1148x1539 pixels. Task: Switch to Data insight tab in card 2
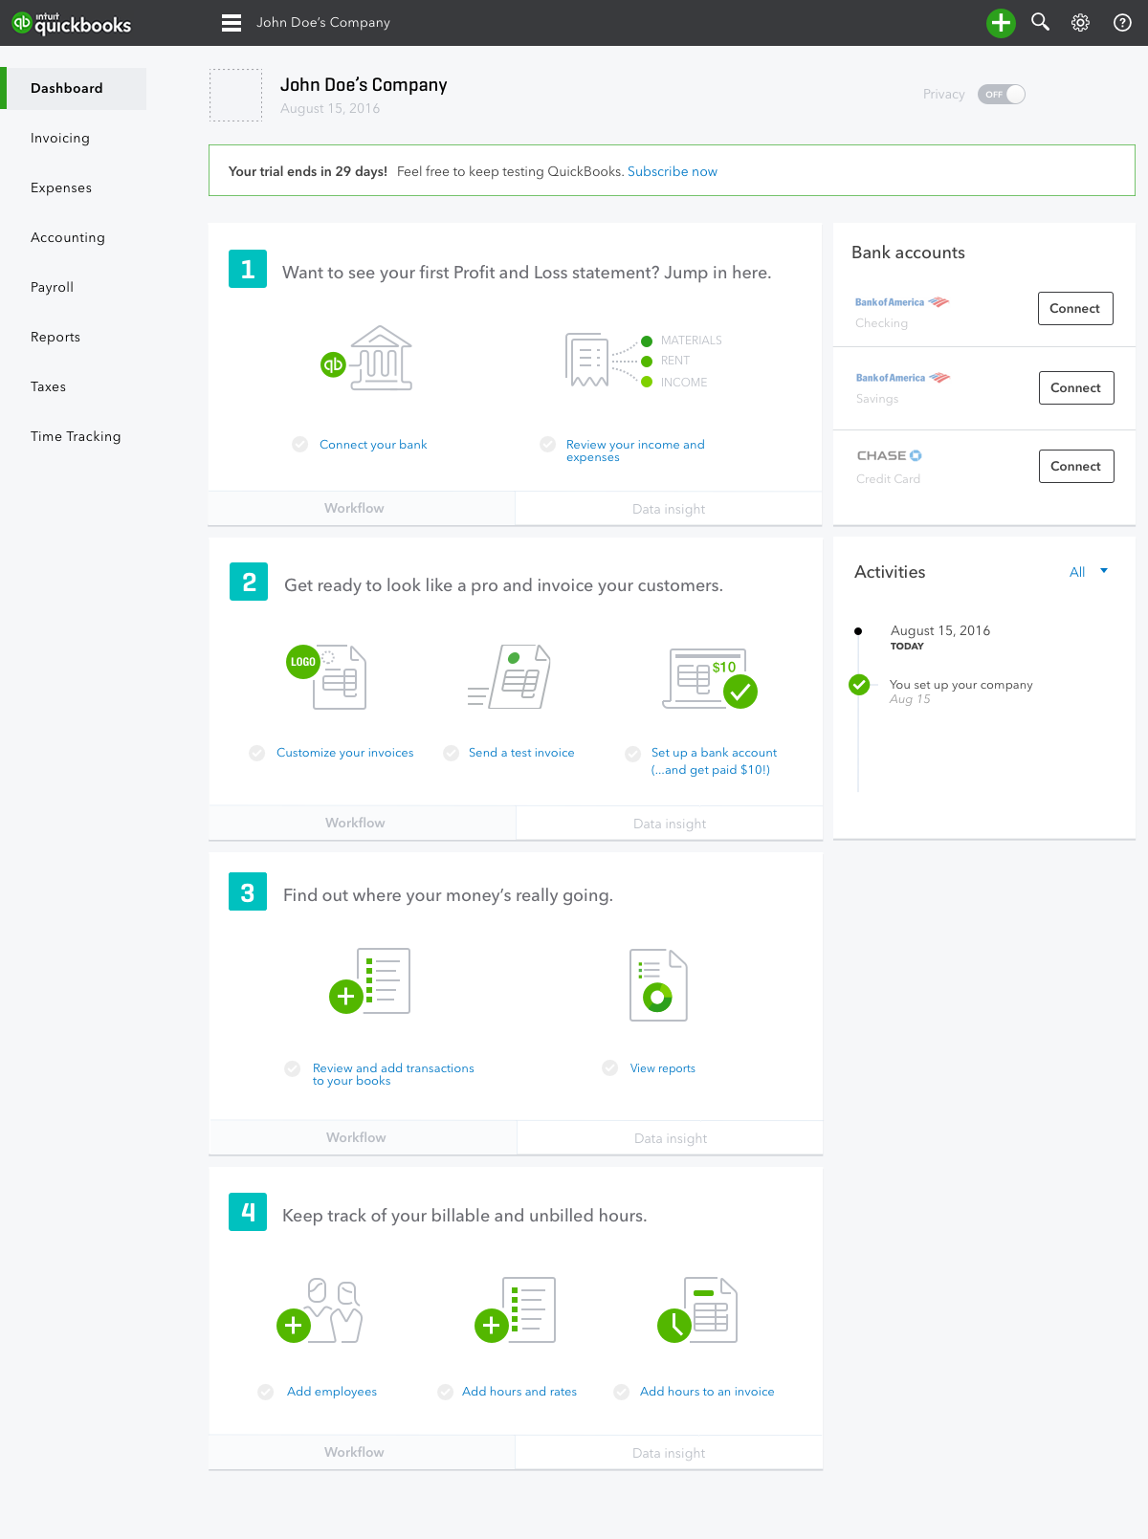point(670,824)
